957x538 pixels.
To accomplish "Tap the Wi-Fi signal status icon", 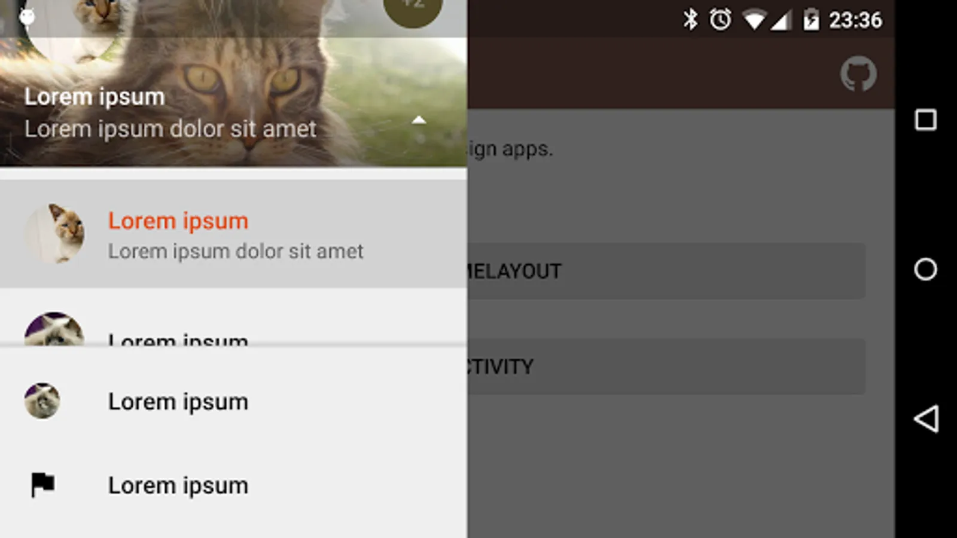I will point(754,20).
